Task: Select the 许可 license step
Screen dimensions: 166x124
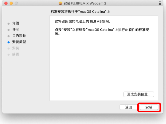Action: pos(16,29)
